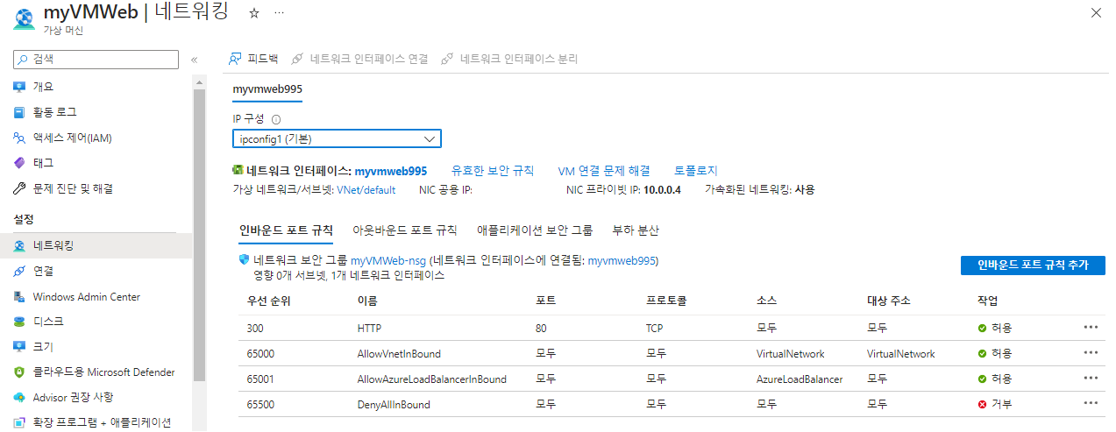Open 문제 진단 및 해결

73,188
